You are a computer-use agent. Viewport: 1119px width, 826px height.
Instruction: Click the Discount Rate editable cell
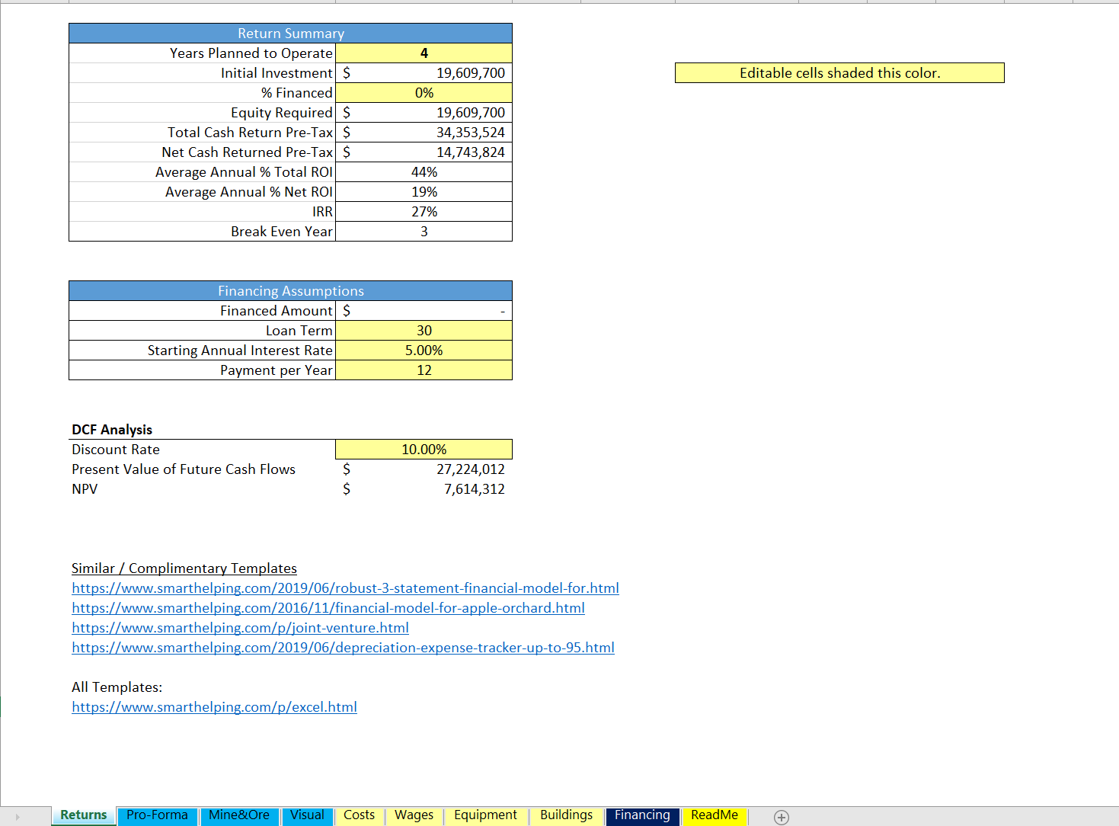tap(424, 449)
